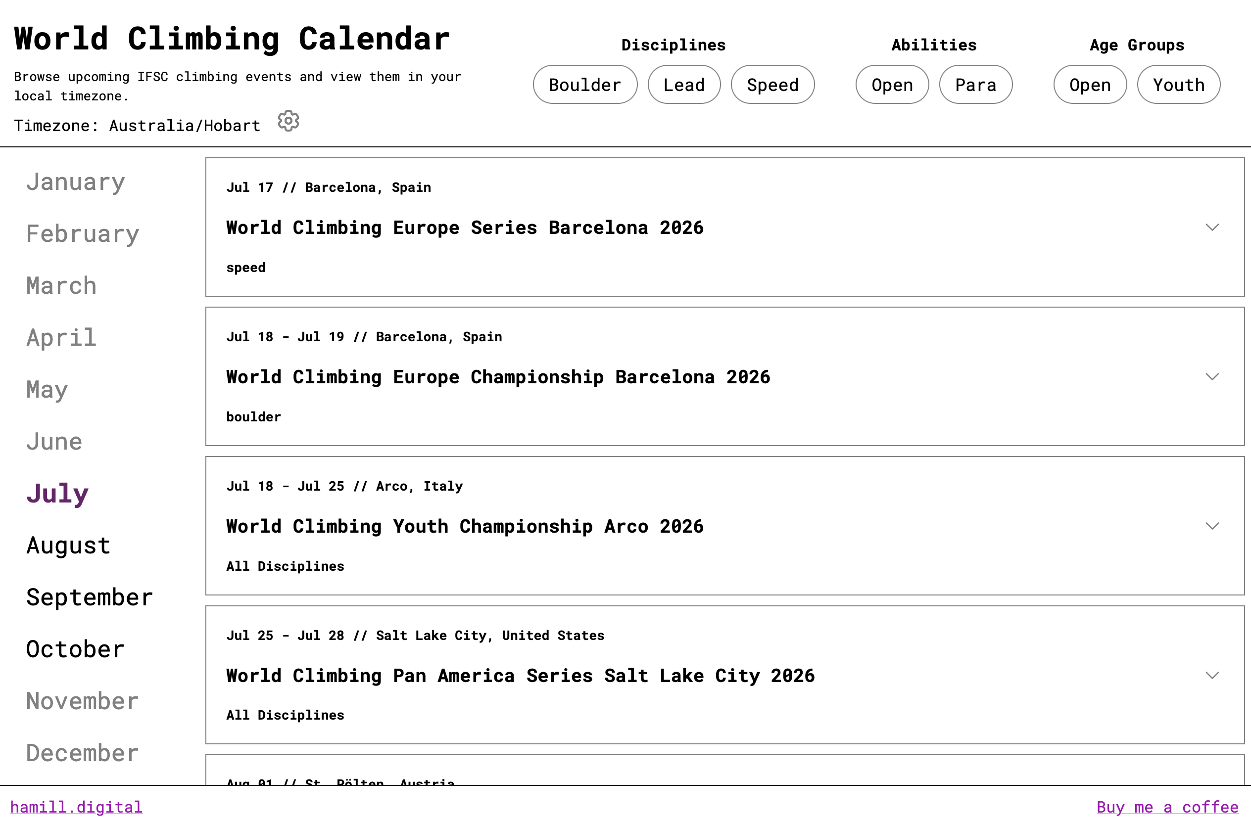Jump to March in month list
This screenshot has height=821, width=1251.
[x=61, y=286]
